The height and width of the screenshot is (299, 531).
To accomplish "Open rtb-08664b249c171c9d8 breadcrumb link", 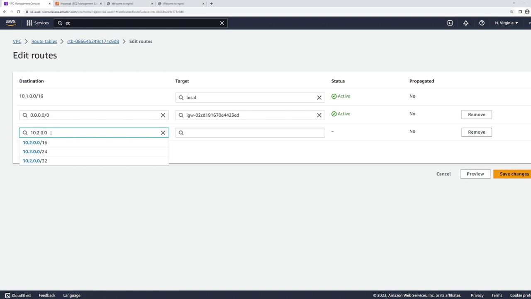I will 93,42.
